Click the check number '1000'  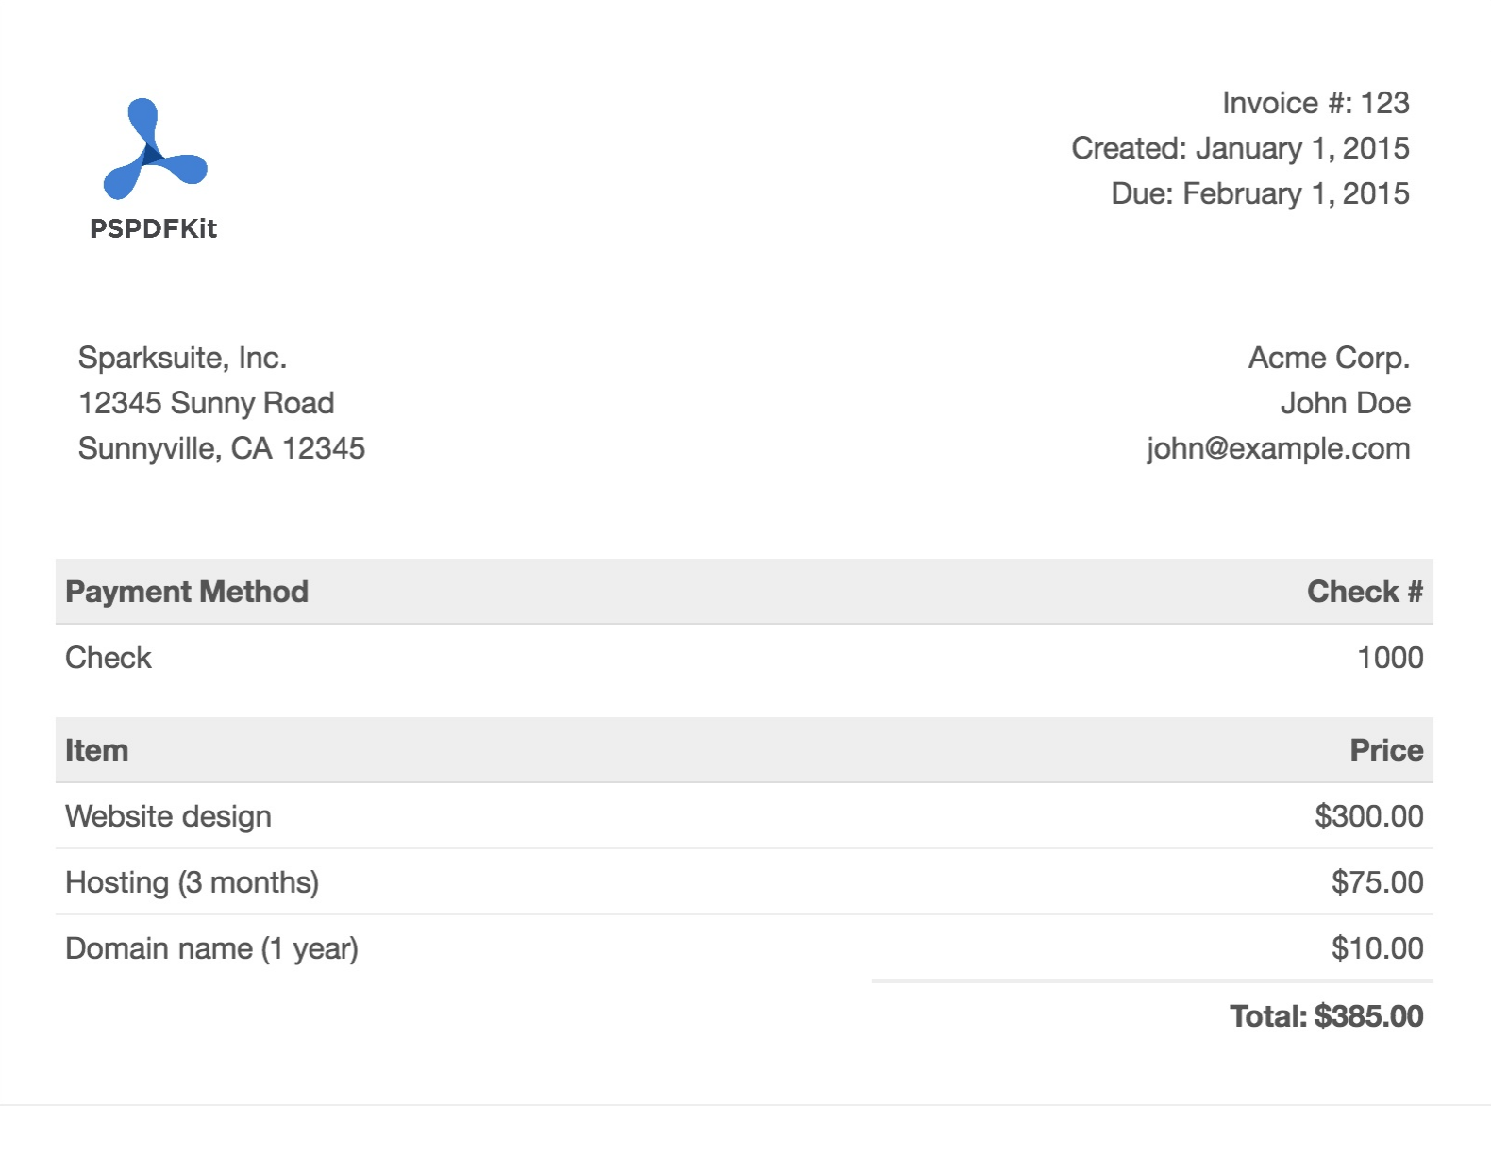[x=1390, y=658]
